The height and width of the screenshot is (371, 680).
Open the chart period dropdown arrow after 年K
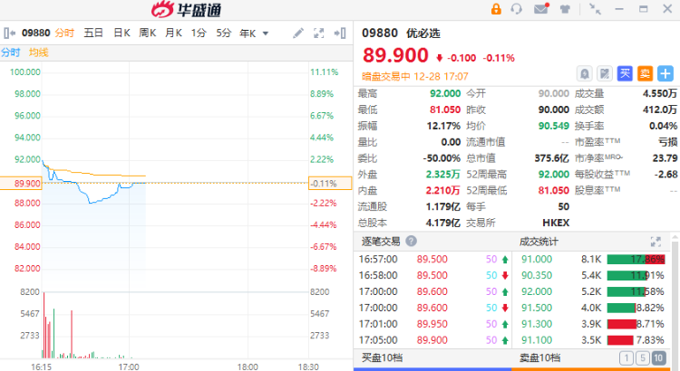(x=266, y=33)
